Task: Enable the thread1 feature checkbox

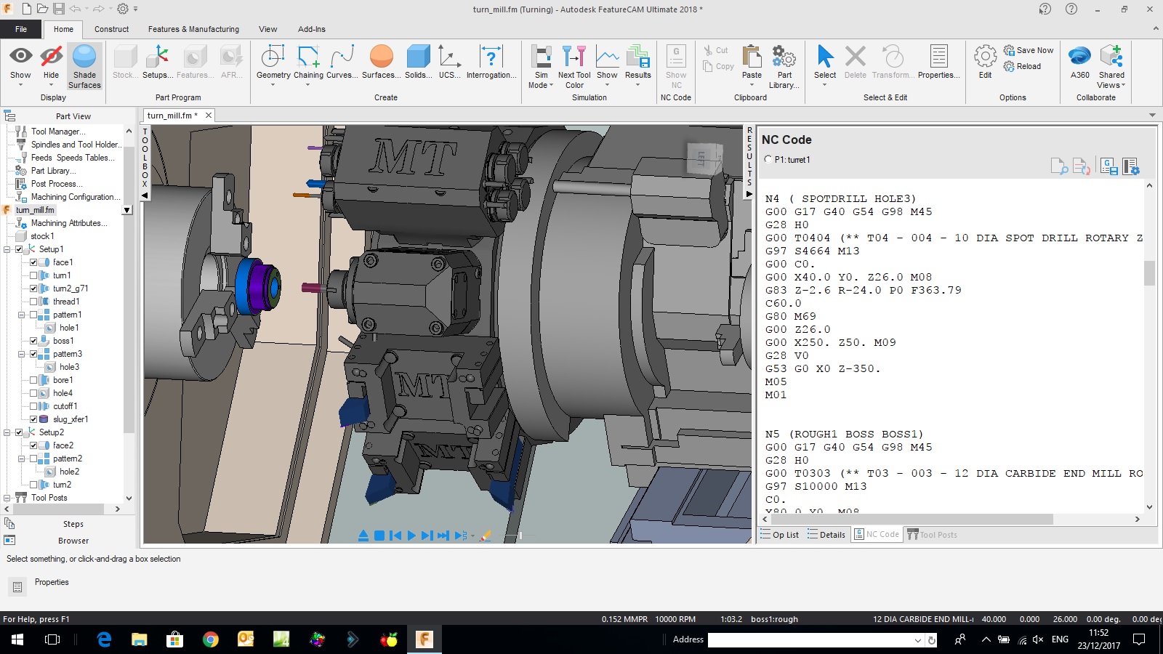Action: [x=33, y=302]
